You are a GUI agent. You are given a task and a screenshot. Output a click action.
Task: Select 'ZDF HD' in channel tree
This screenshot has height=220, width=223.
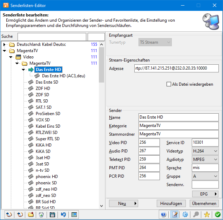pyautogui.click(x=43, y=88)
